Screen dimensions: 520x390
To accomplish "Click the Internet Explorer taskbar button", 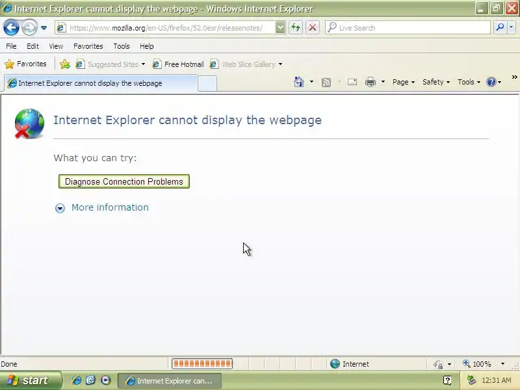I will 170,381.
